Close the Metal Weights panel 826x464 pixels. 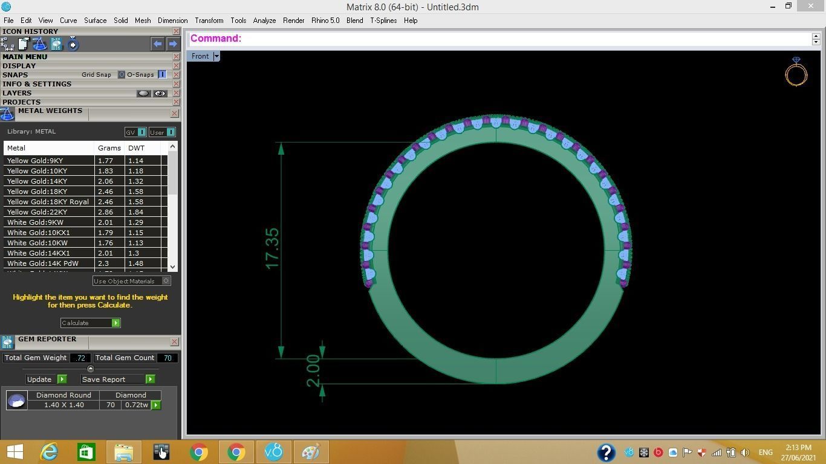point(174,113)
